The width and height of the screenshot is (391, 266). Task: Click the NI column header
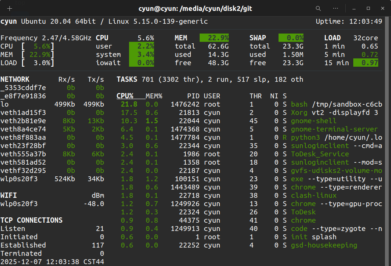click(x=274, y=96)
